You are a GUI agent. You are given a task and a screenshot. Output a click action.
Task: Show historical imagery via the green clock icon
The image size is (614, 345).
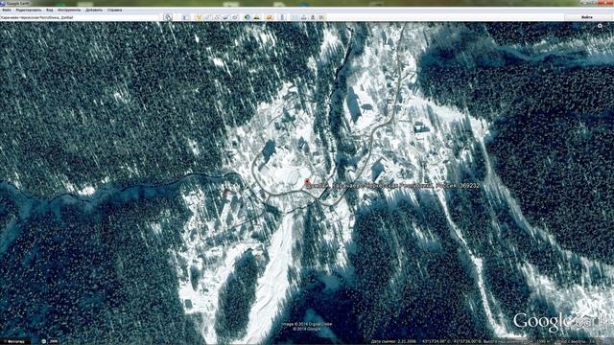point(248,17)
